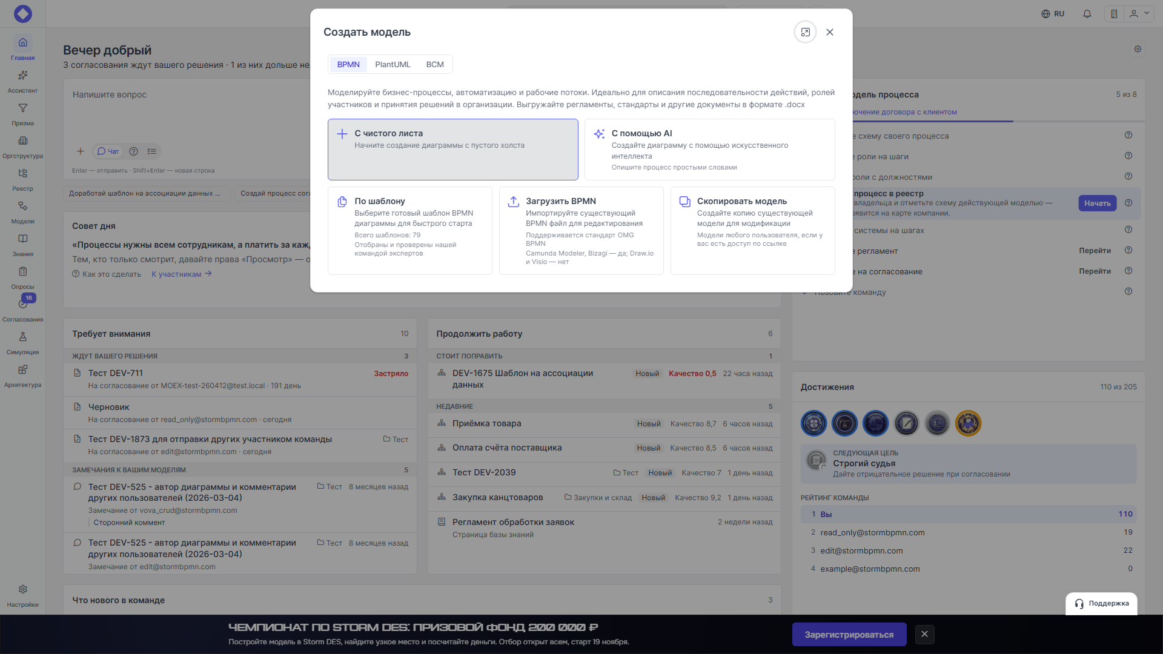Select the Загрузить BPMN card
The height and width of the screenshot is (654, 1163).
click(x=581, y=231)
